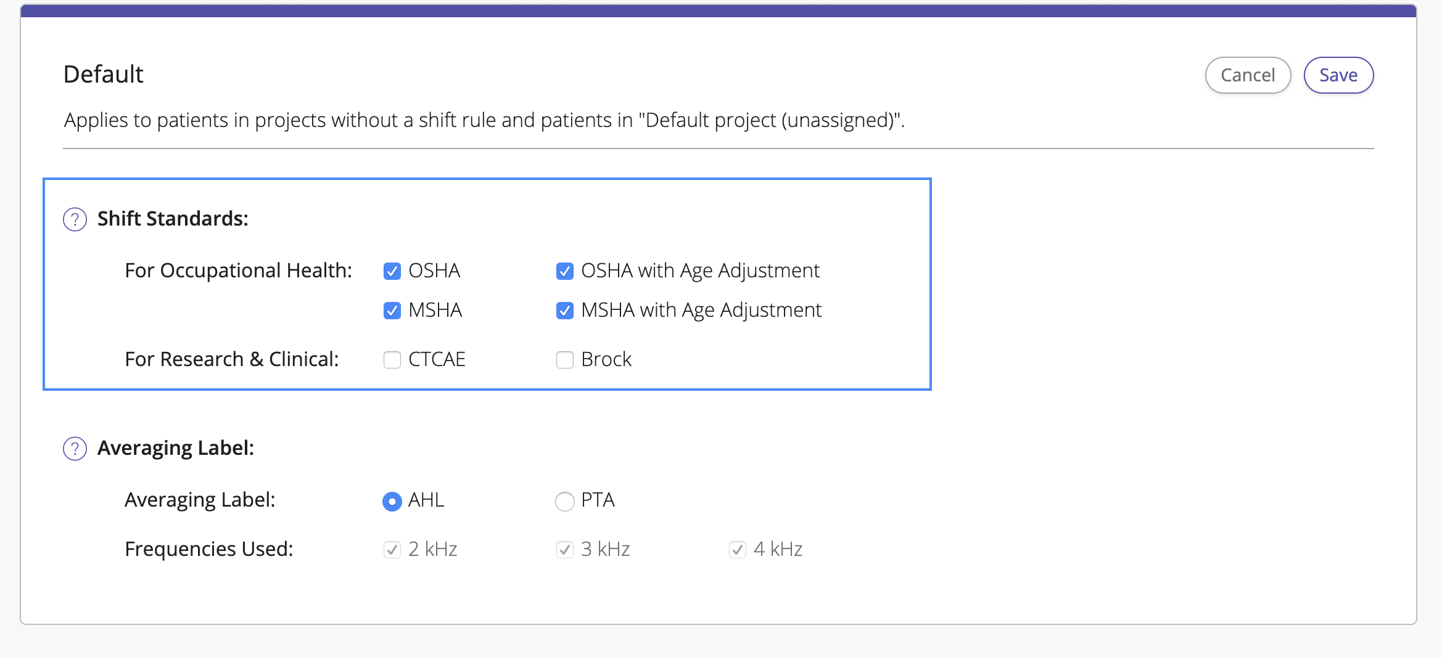Select the PTA radio button
The width and height of the screenshot is (1442, 657).
click(x=565, y=501)
